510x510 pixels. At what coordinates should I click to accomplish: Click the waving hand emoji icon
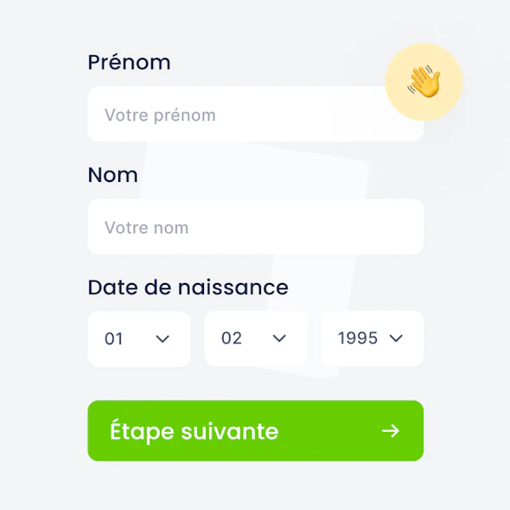424,82
